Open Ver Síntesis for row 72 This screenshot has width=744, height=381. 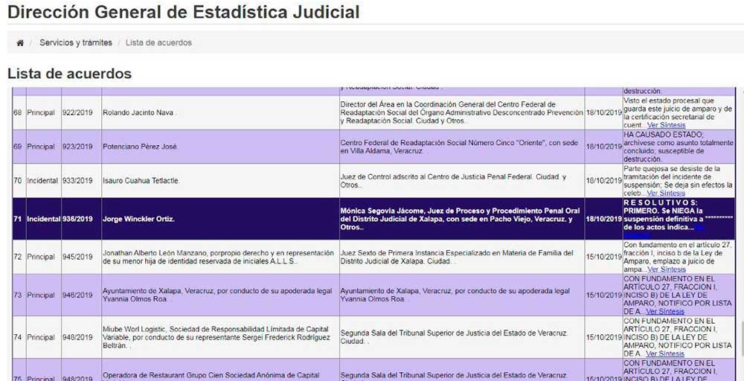[666, 269]
